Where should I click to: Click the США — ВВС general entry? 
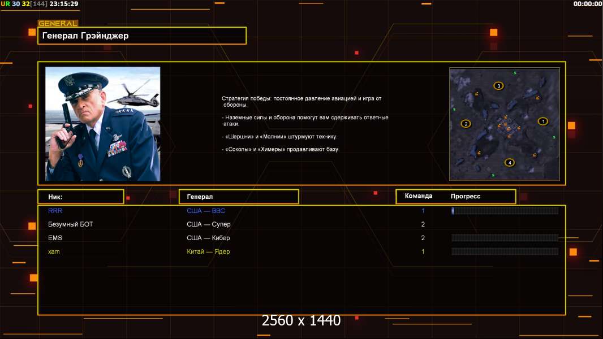coord(206,211)
